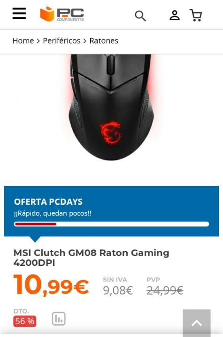Click the stock remaining progress bar

(112, 224)
